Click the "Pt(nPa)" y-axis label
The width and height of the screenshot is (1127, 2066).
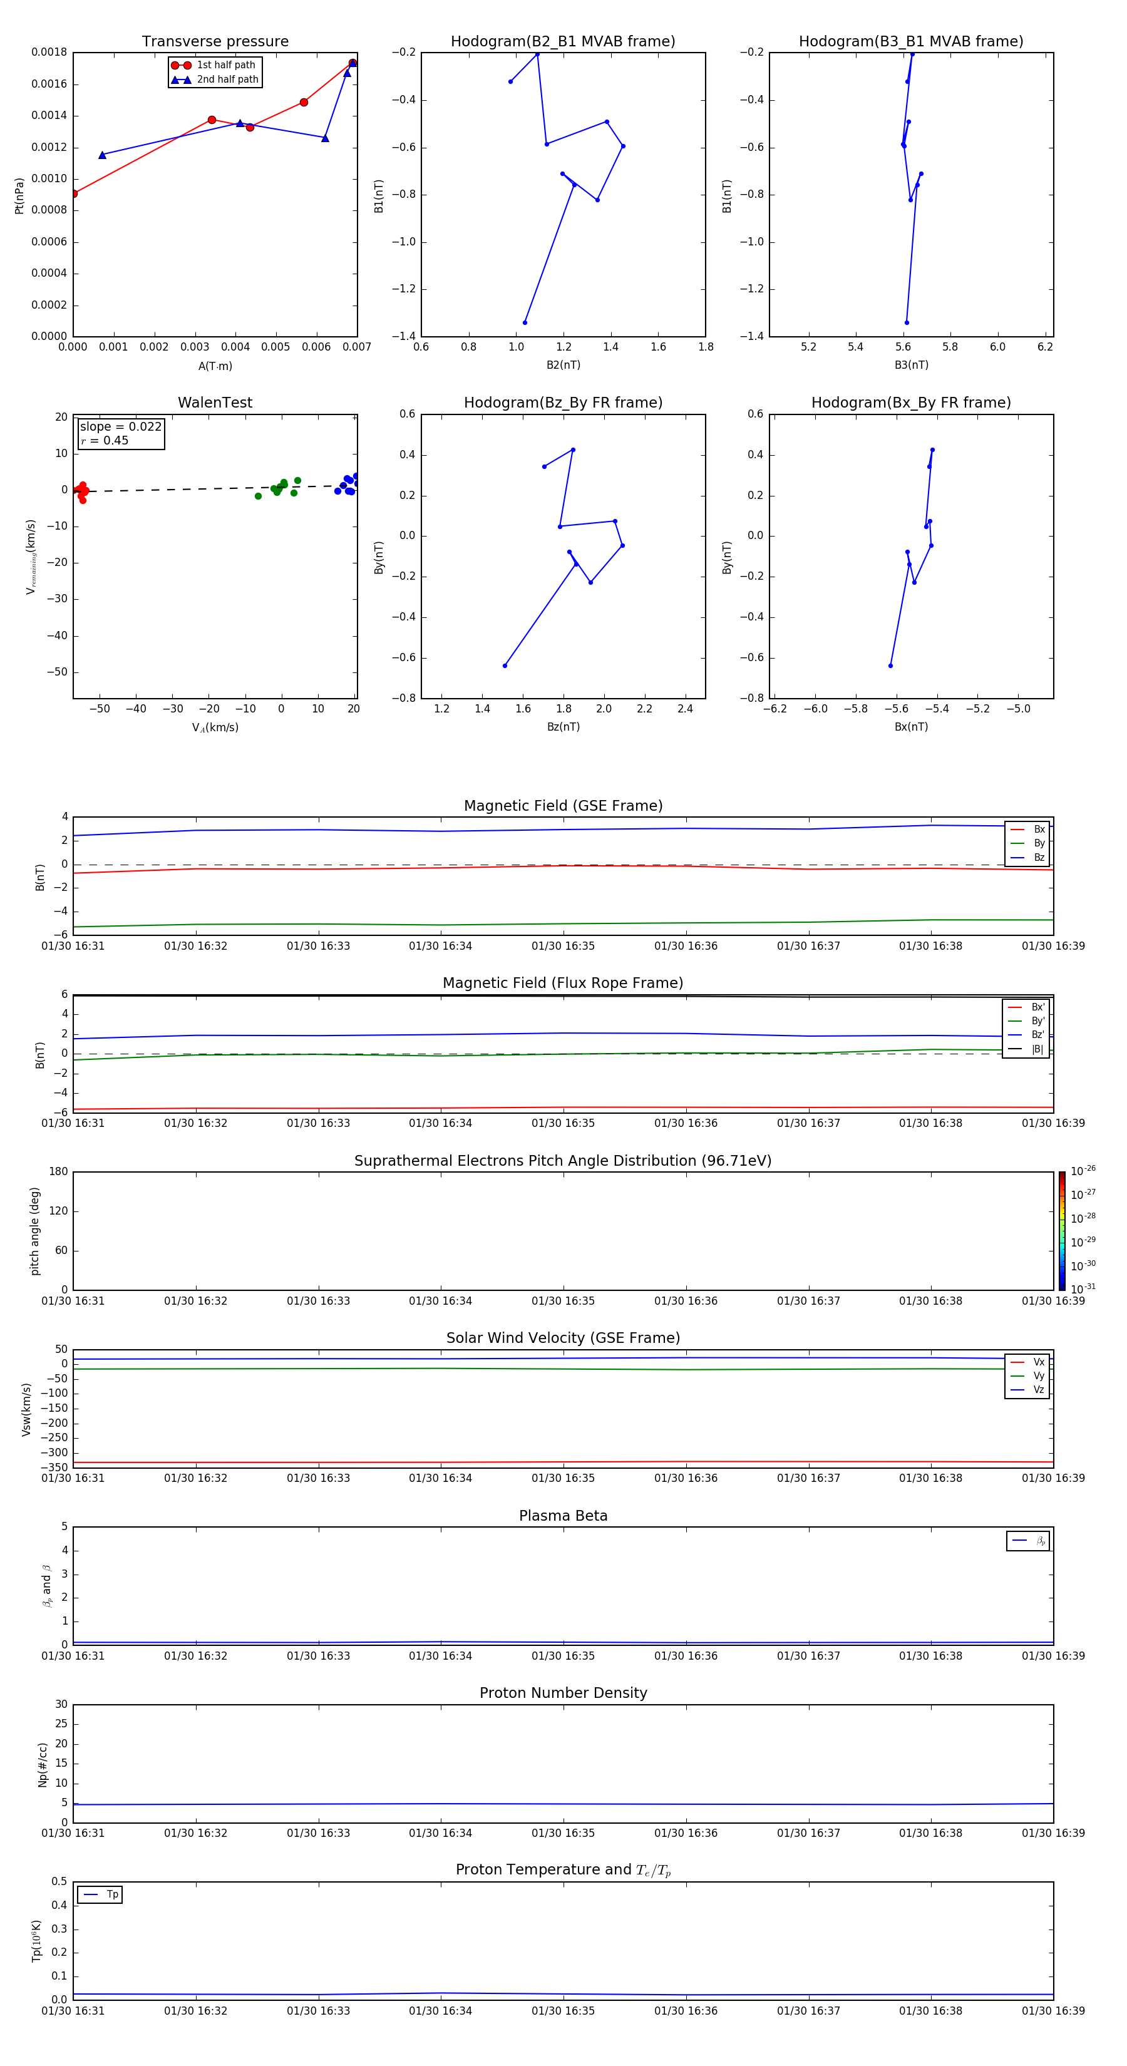point(19,195)
